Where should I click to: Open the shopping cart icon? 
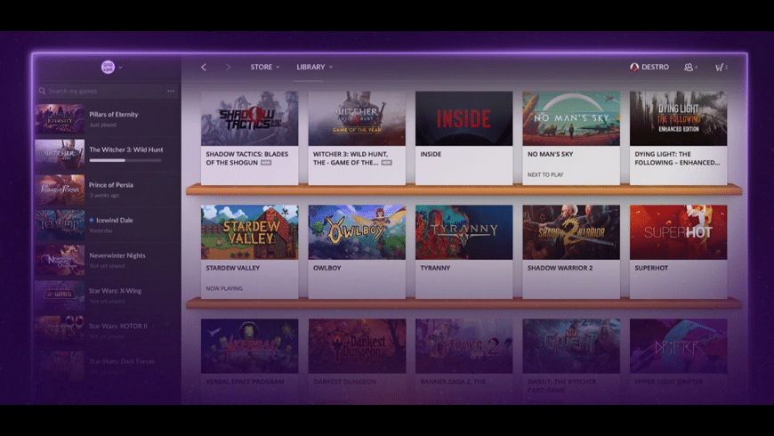719,67
